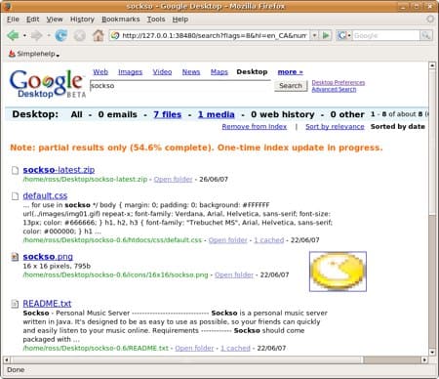The image size is (439, 379).
Task: Open the sockso.png result
Action: click(48, 257)
